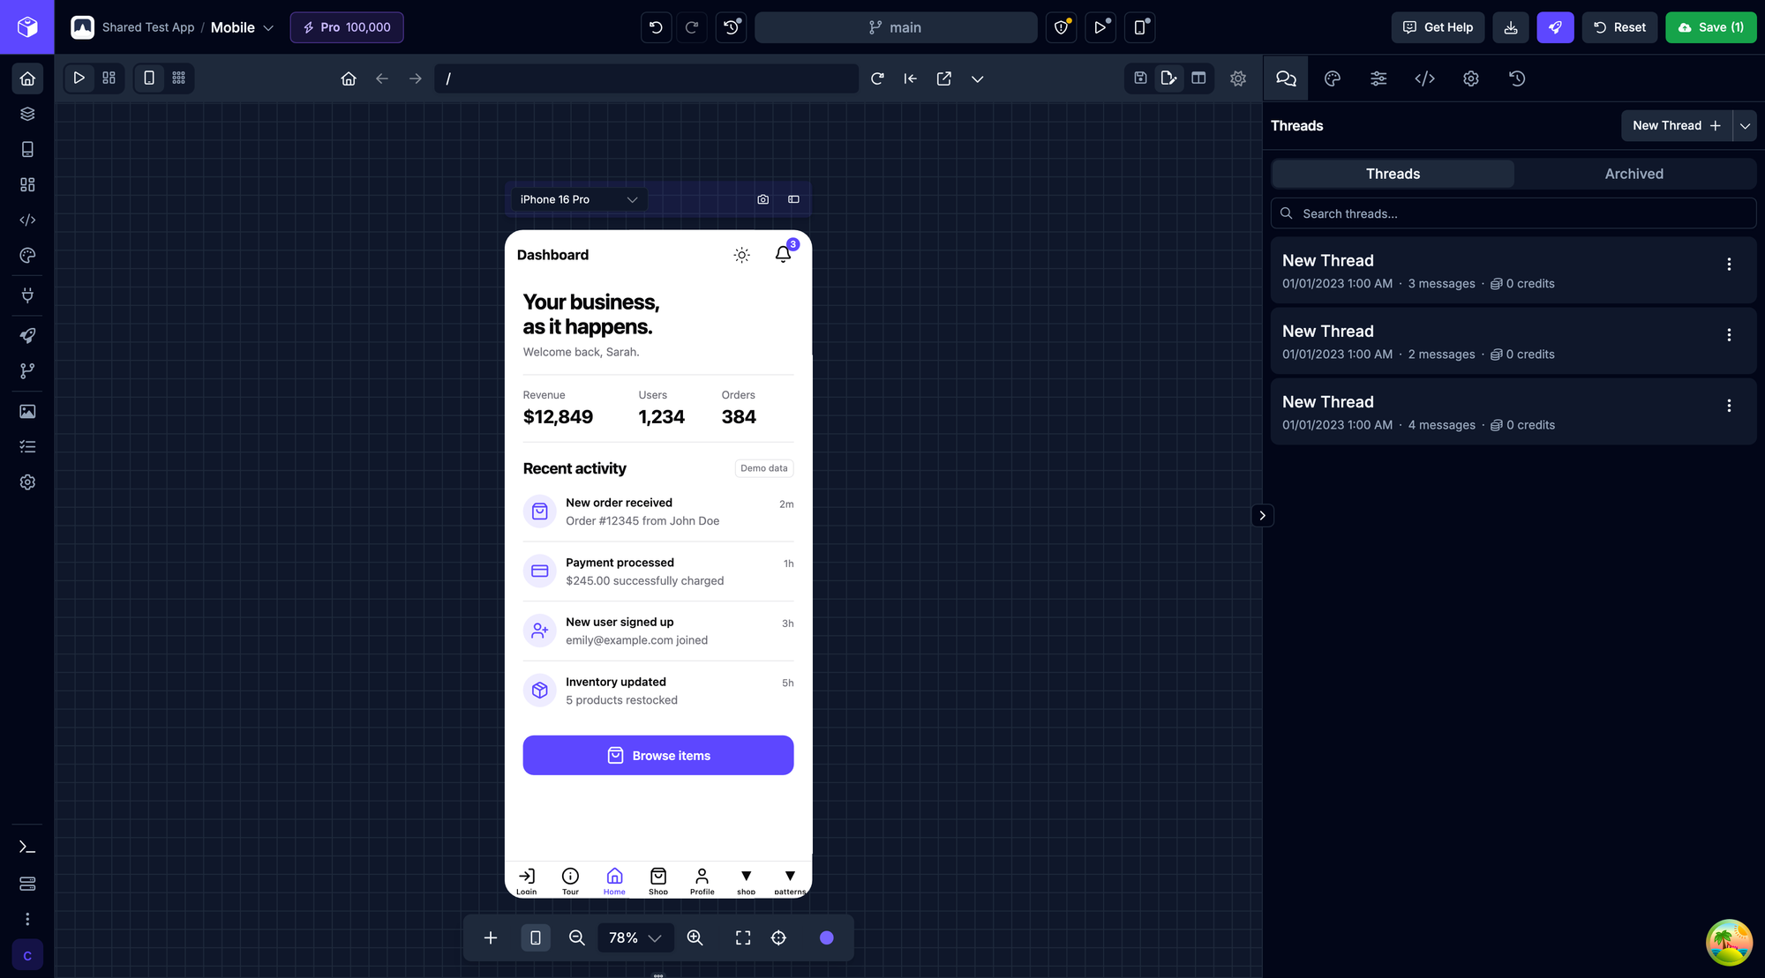Toggle light mode sun icon in Dashboard
1765x978 pixels.
pos(742,255)
